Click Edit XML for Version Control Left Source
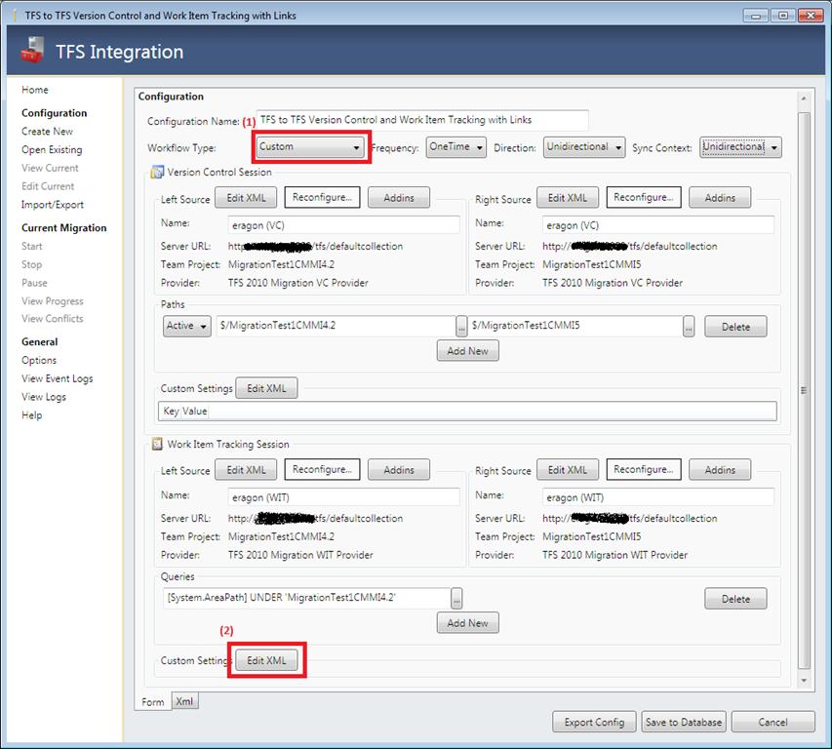 pyautogui.click(x=246, y=198)
